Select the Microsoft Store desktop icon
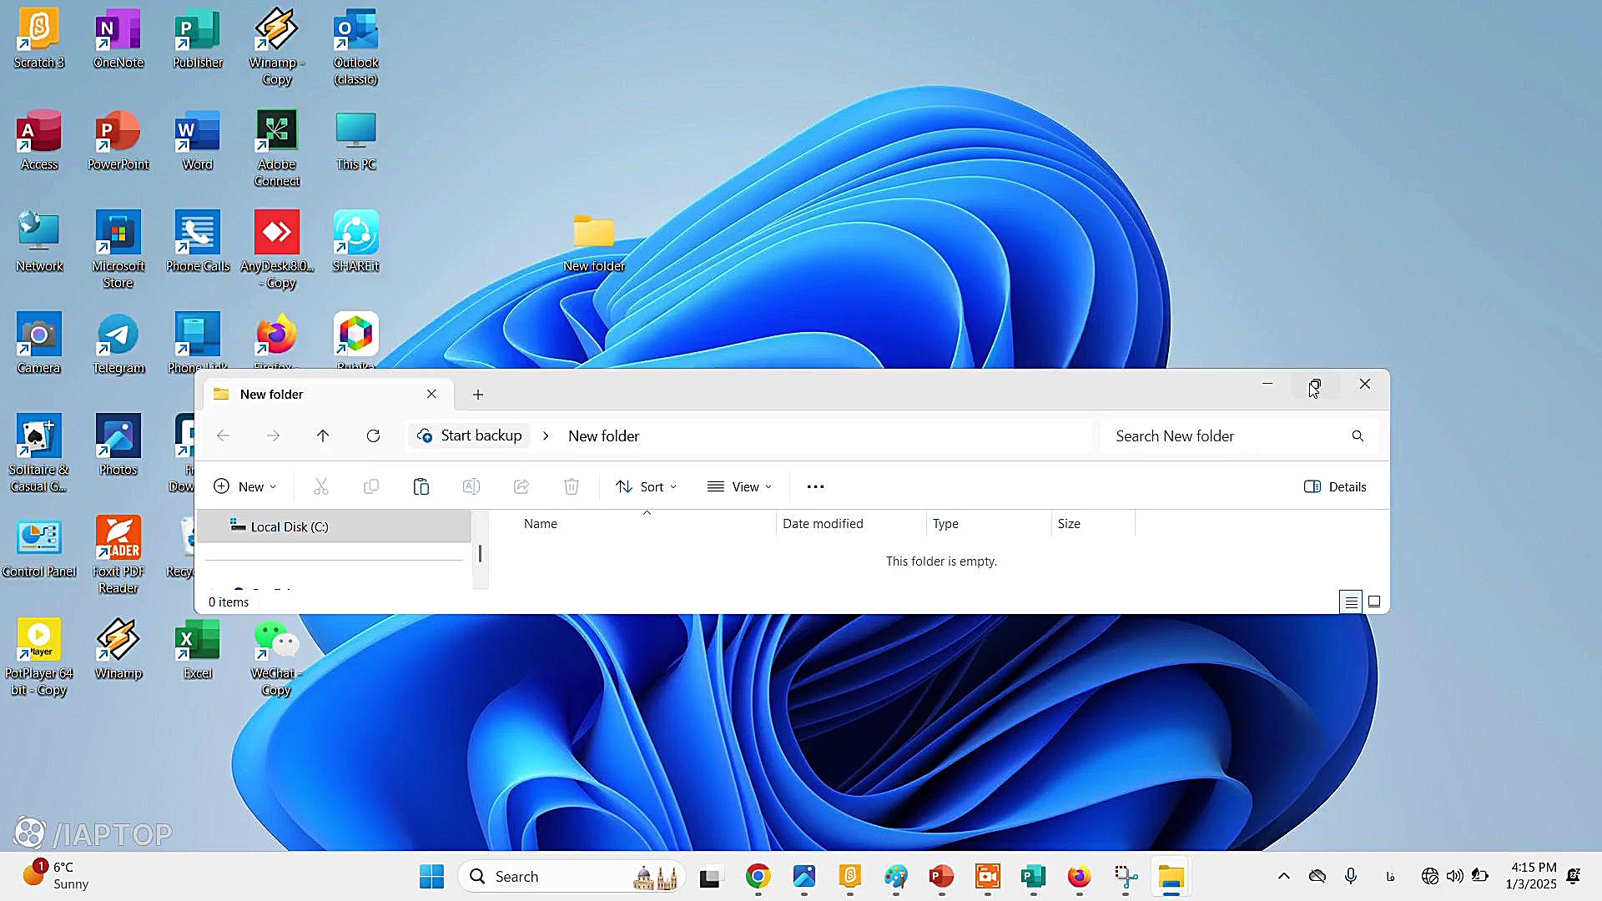This screenshot has height=901, width=1602. [118, 250]
